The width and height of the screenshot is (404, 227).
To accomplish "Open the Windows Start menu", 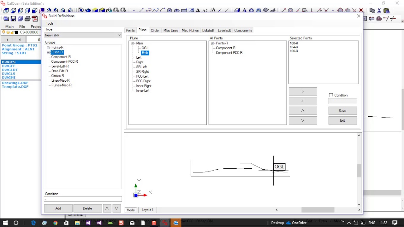I will (x=5, y=223).
